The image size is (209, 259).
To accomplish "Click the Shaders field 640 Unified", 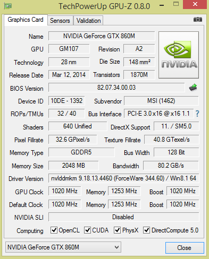I will click(x=78, y=126).
